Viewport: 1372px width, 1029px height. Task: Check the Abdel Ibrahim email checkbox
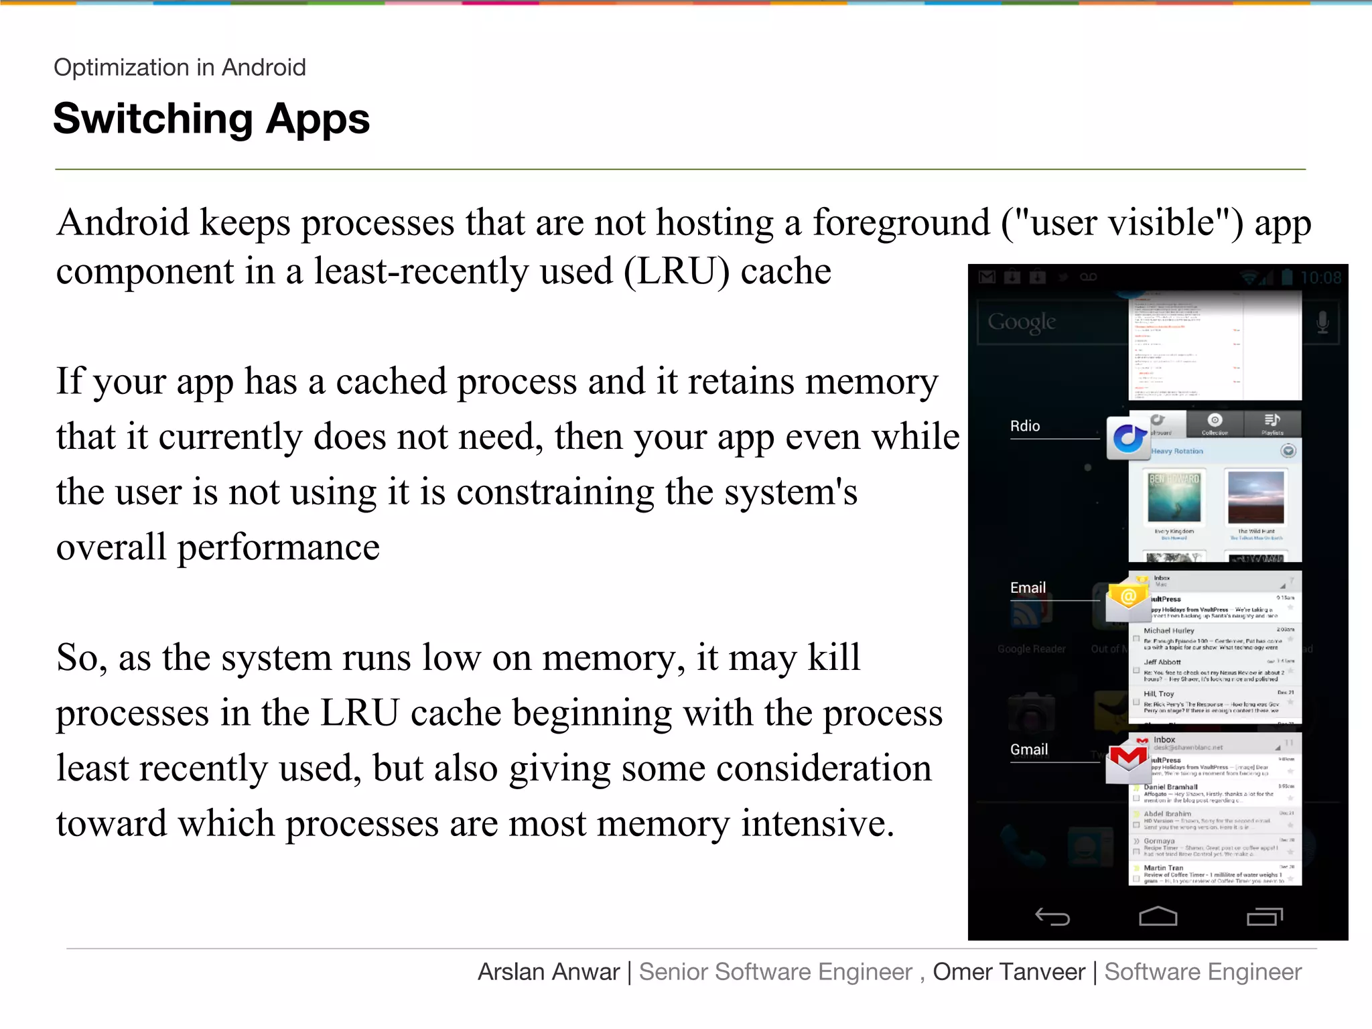1136,824
